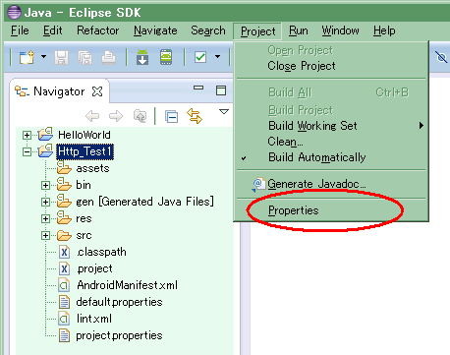Collapse the Http_Test1 project node
Screen dimensions: 450x355
[x=27, y=151]
